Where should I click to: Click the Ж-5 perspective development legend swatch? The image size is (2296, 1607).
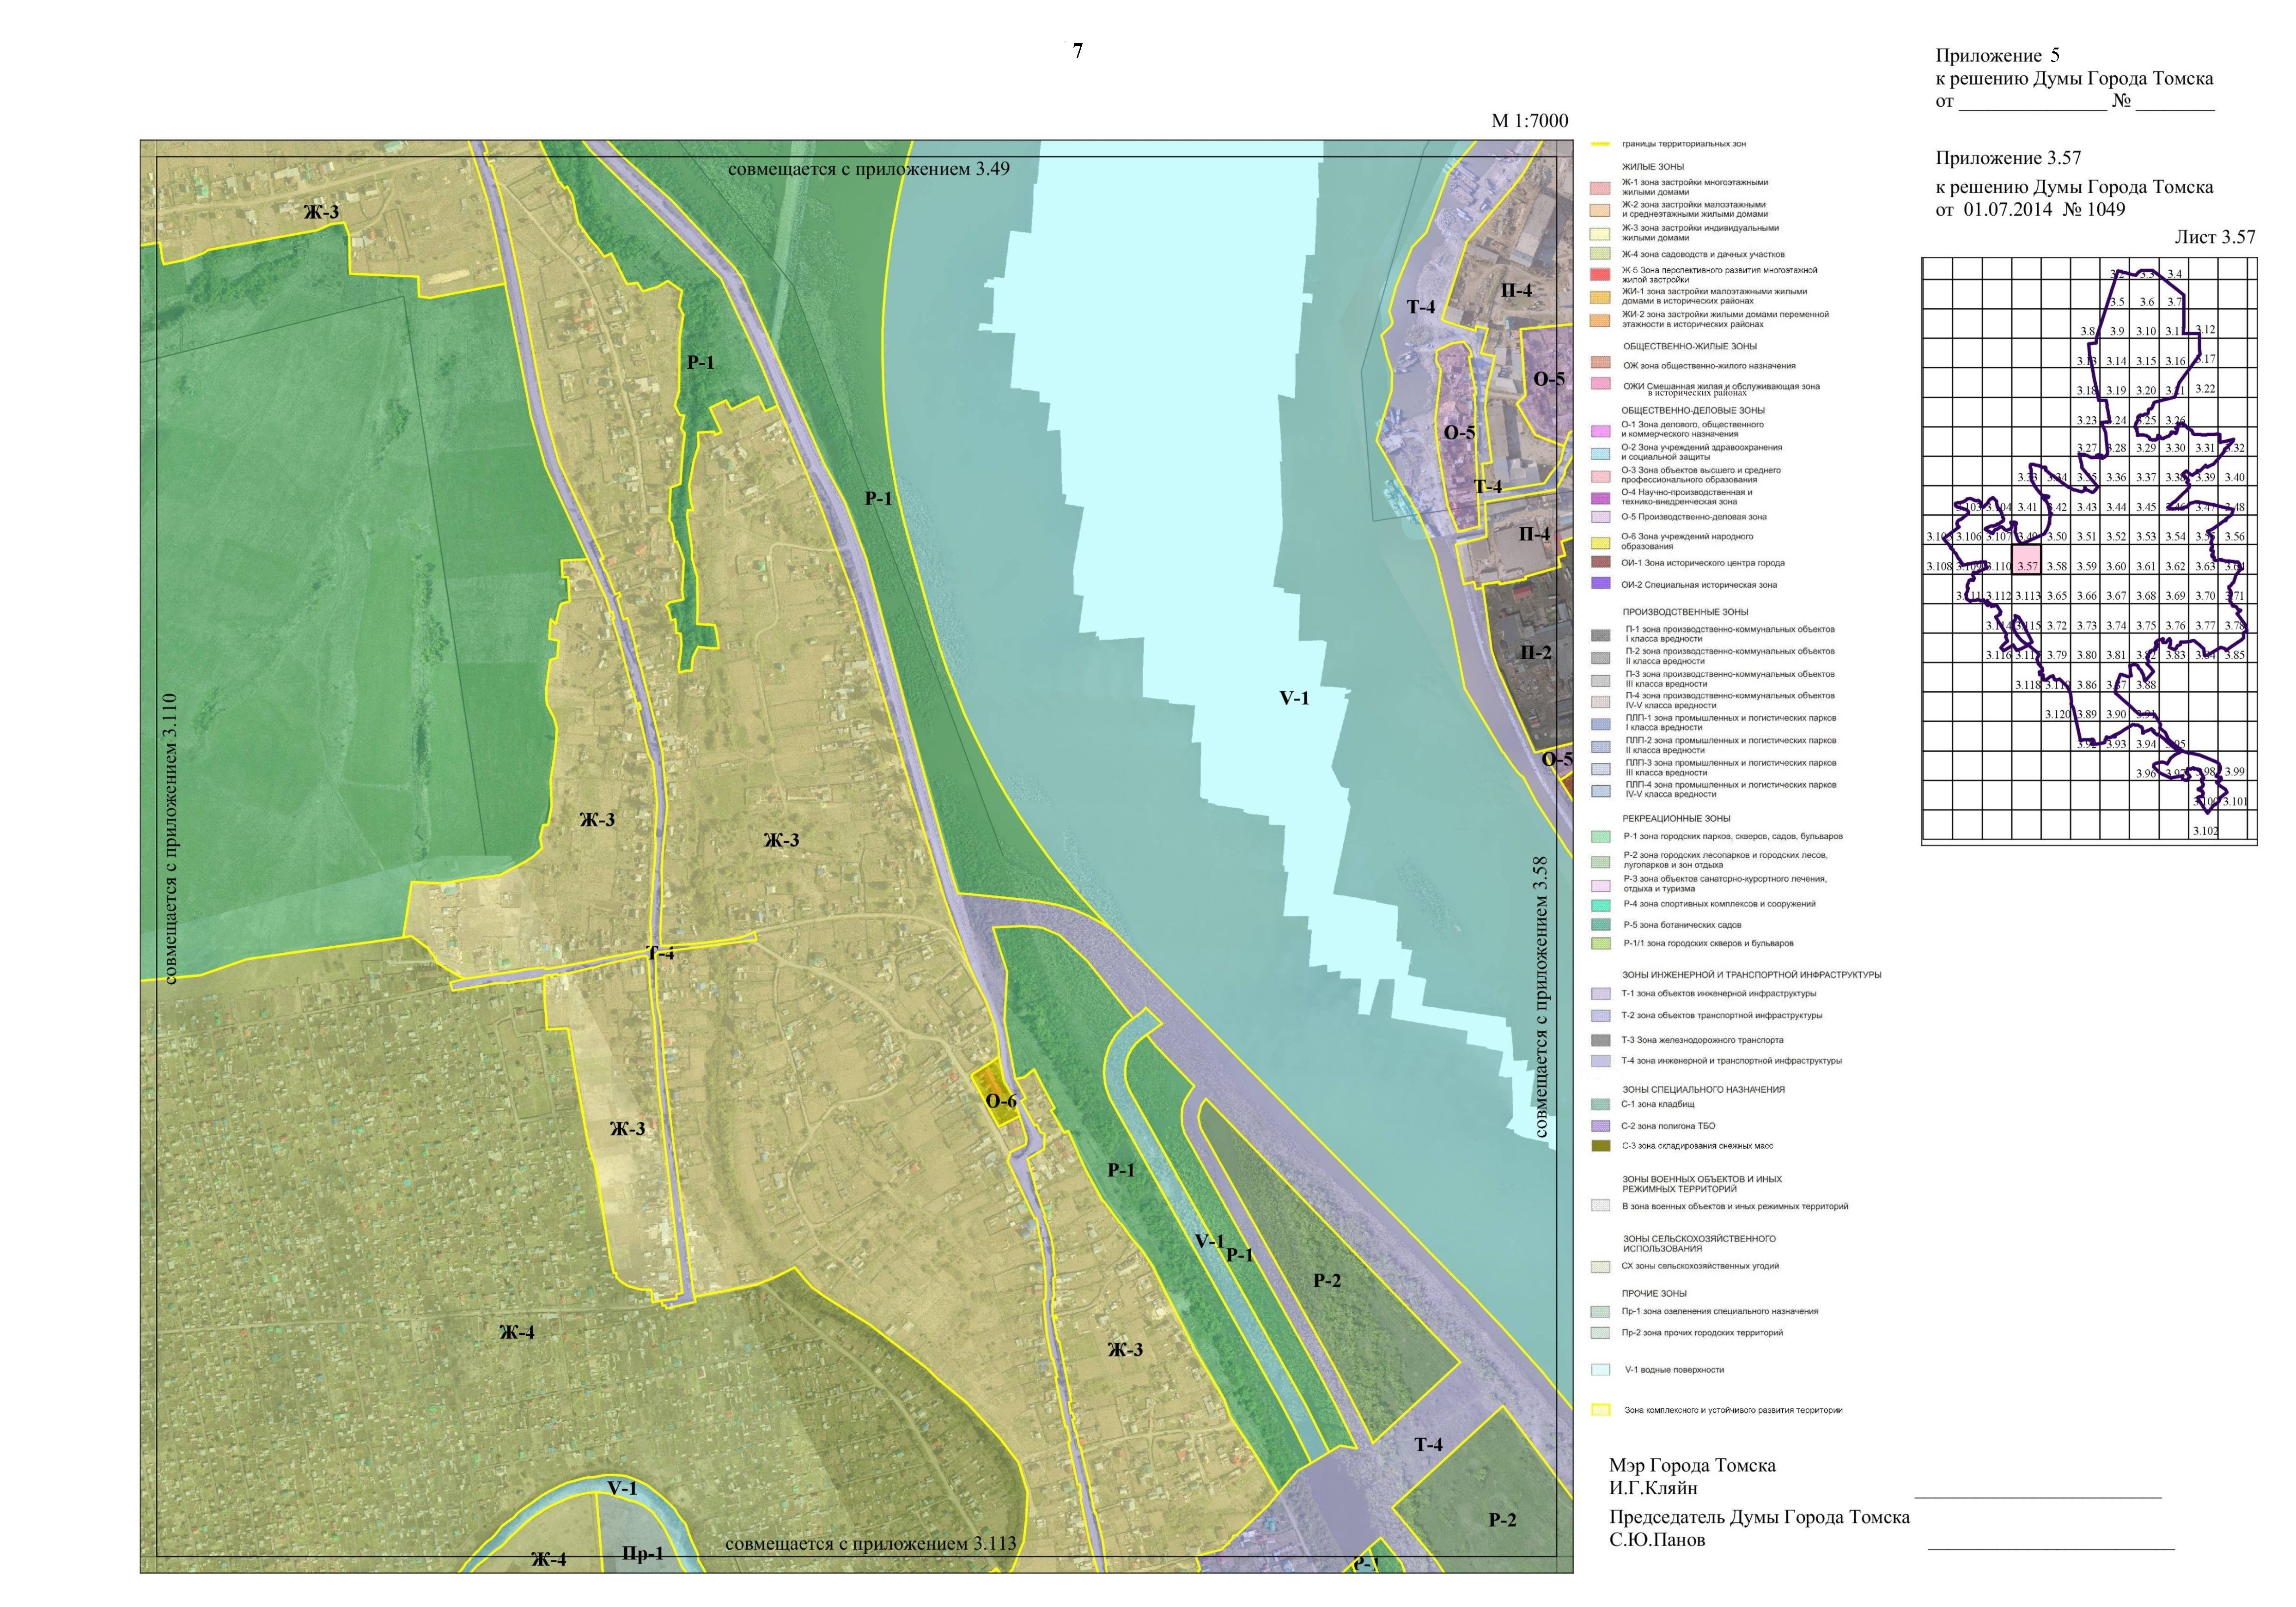pyautogui.click(x=1600, y=274)
